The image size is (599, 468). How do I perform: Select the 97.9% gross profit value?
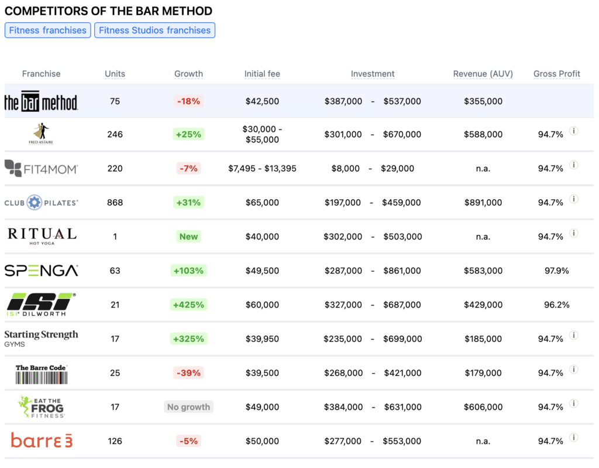tap(557, 271)
